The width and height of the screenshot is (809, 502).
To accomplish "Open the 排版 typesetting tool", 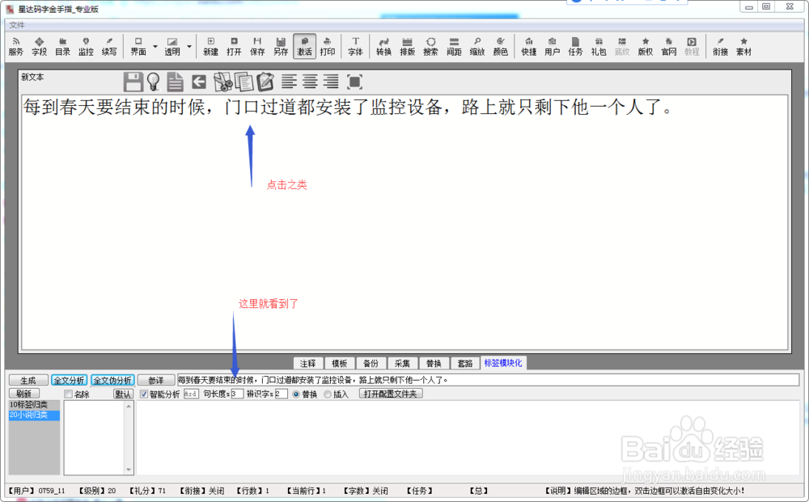I will click(407, 46).
